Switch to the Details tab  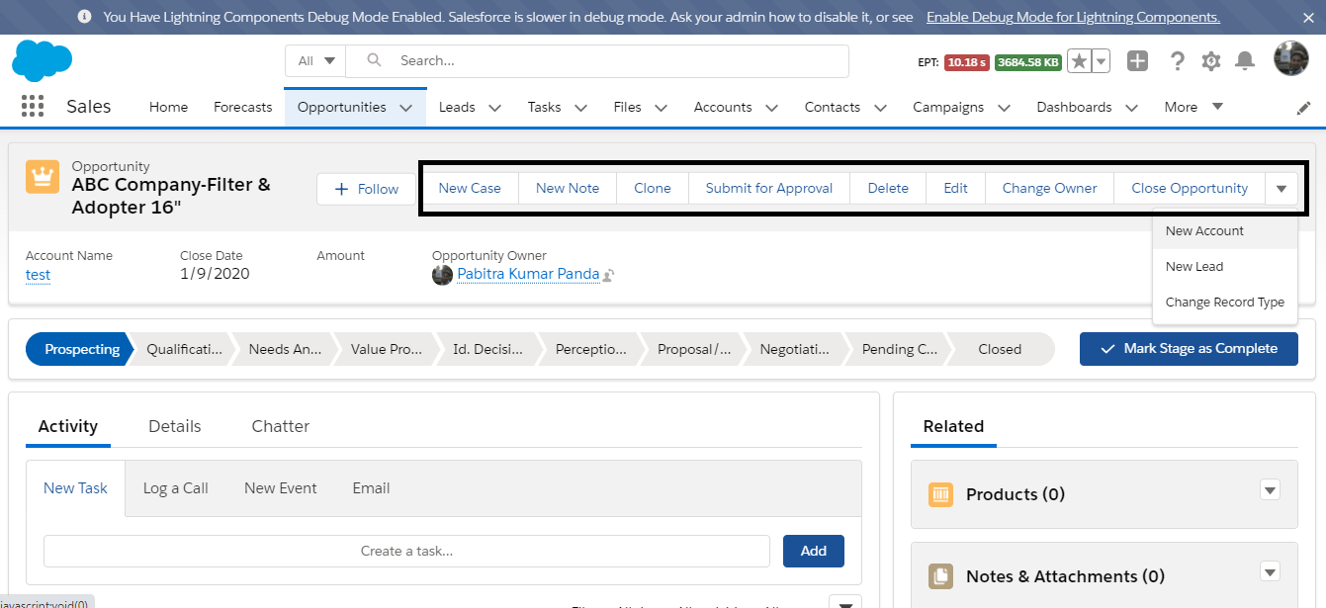point(174,426)
